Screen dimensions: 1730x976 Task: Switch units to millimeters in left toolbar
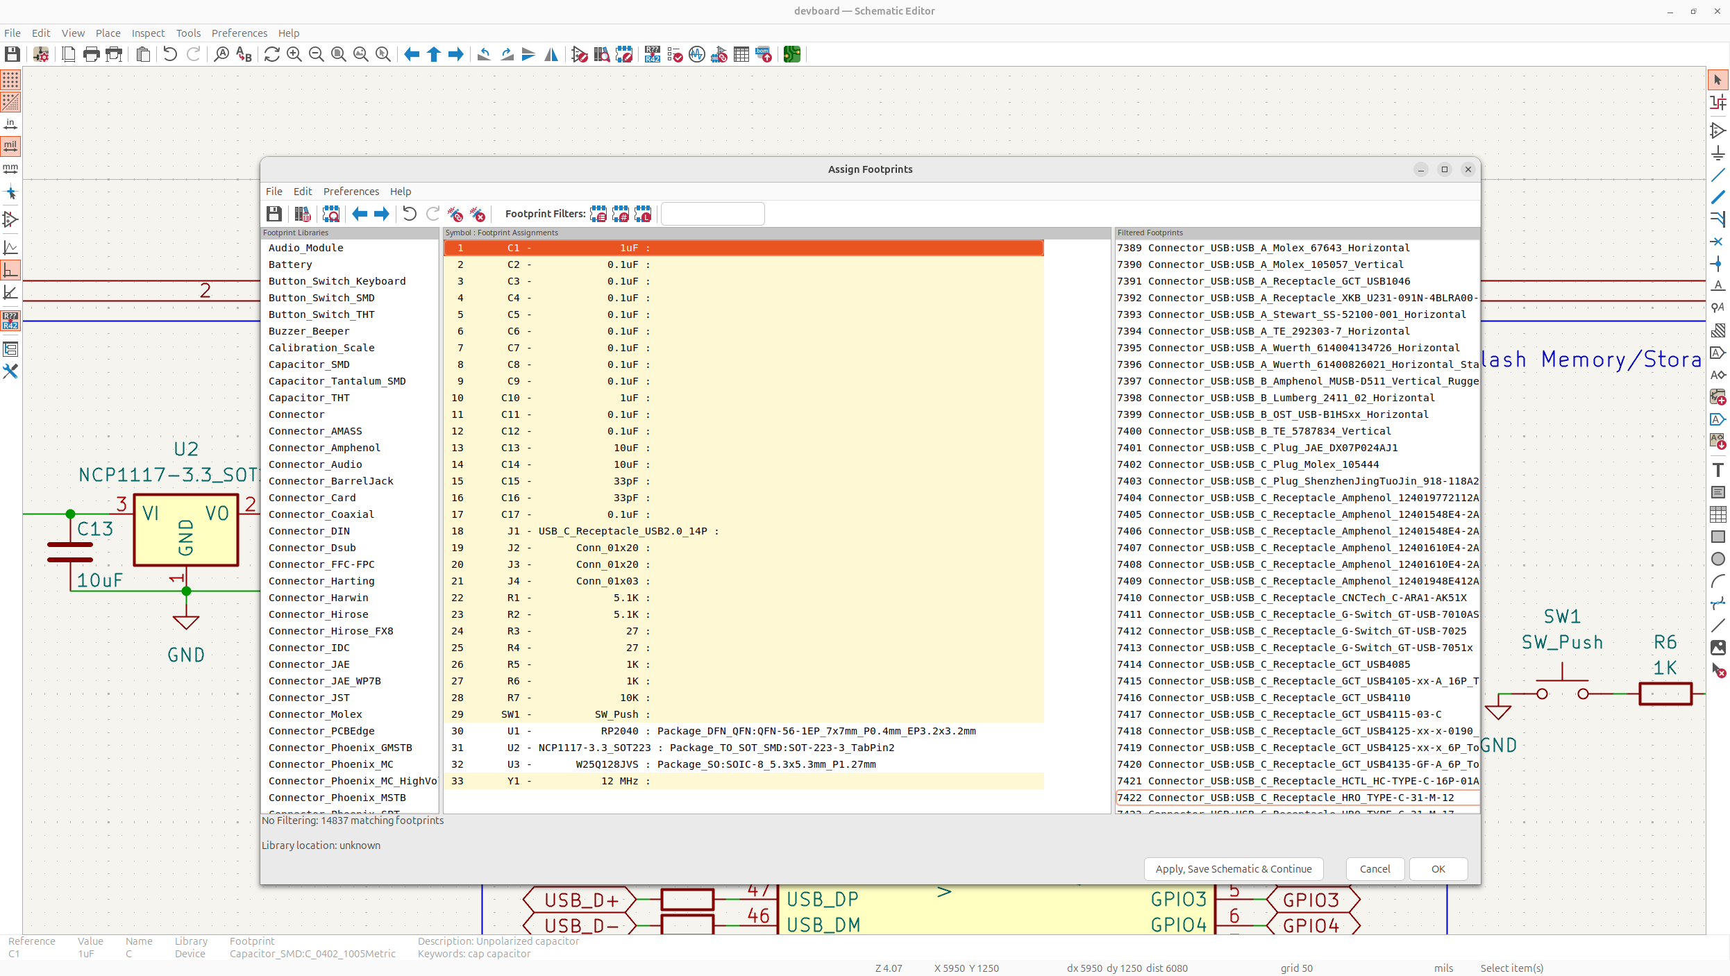(10, 169)
